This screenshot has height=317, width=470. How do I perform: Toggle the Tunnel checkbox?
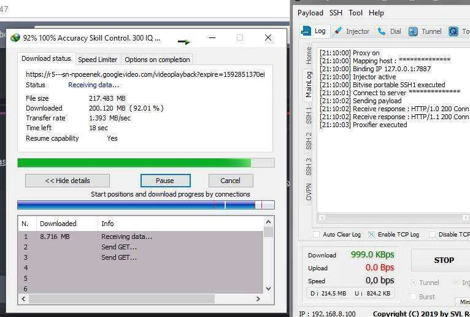coord(413,283)
